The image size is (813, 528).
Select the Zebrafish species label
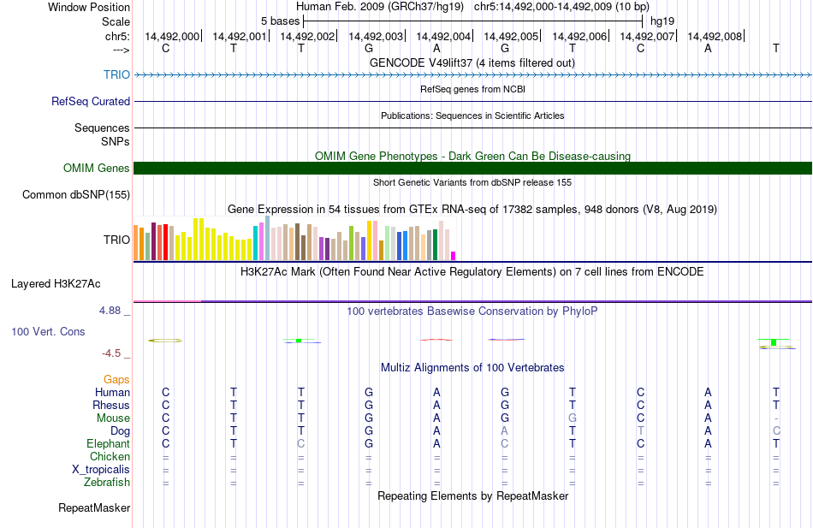pos(107,483)
